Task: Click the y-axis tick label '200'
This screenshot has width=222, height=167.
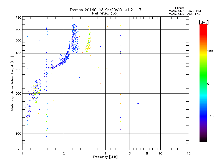Action: pyautogui.click(x=18, y=94)
